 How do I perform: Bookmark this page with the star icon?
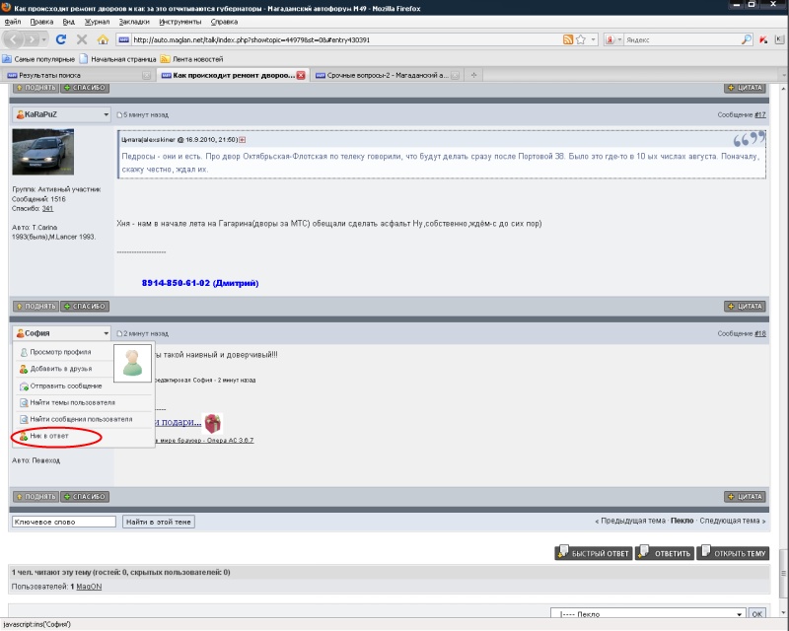pos(581,39)
